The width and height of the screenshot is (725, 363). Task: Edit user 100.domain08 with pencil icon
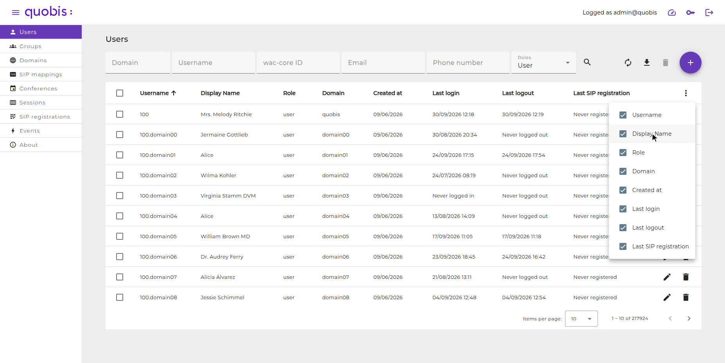tap(667, 297)
